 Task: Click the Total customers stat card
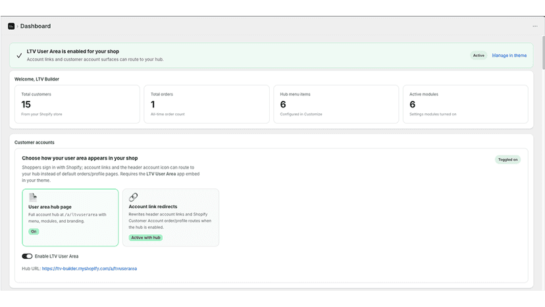click(x=77, y=104)
